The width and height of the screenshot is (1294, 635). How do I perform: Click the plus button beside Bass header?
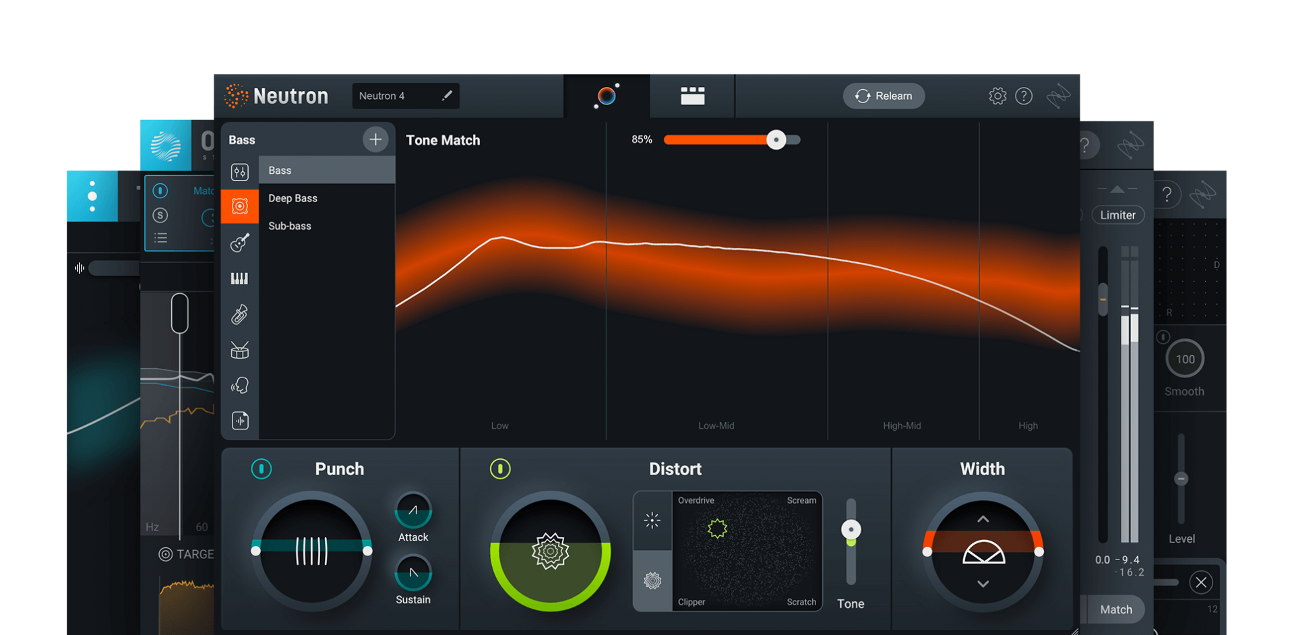pyautogui.click(x=375, y=140)
